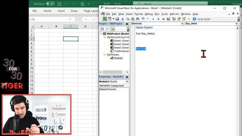Screen dimensions: 242x136
Task: Close the Project - VBAProject pane
Action: tap(127, 24)
